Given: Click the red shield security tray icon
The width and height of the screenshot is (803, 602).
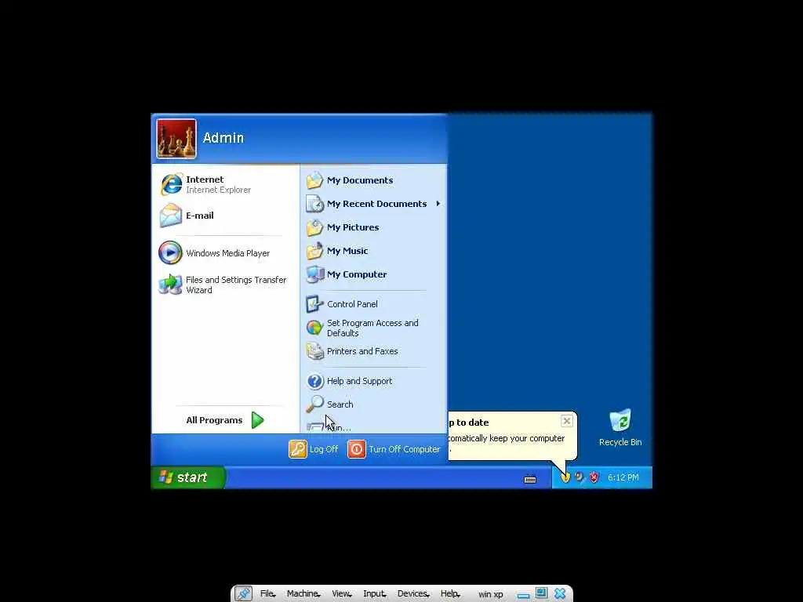Looking at the screenshot, I should pos(594,477).
